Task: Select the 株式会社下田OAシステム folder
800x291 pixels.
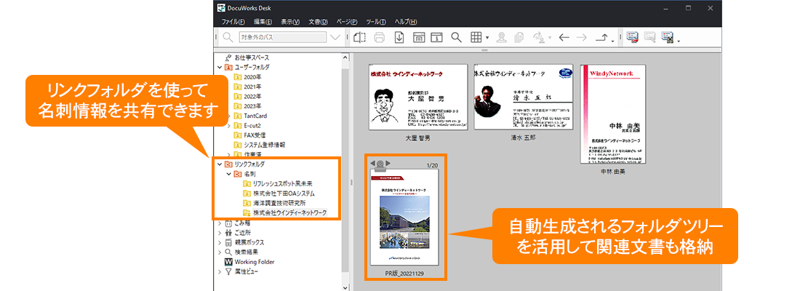Action: point(284,194)
